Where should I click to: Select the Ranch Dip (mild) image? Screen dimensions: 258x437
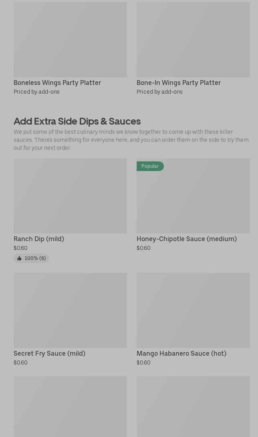(70, 195)
